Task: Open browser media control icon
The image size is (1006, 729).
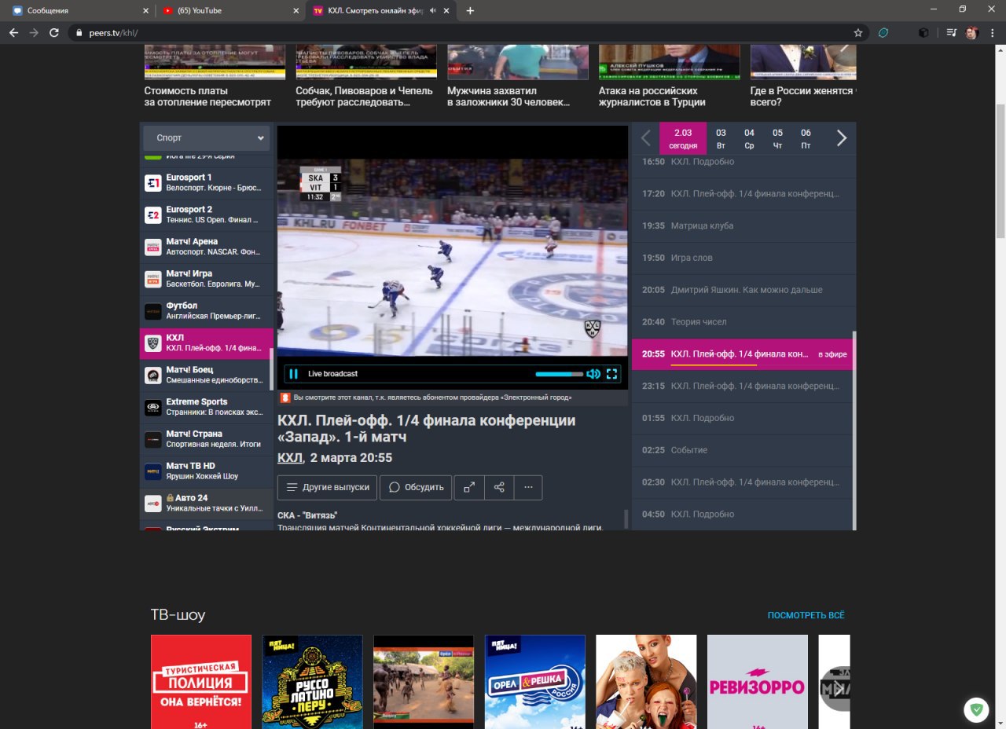Action: [x=952, y=33]
